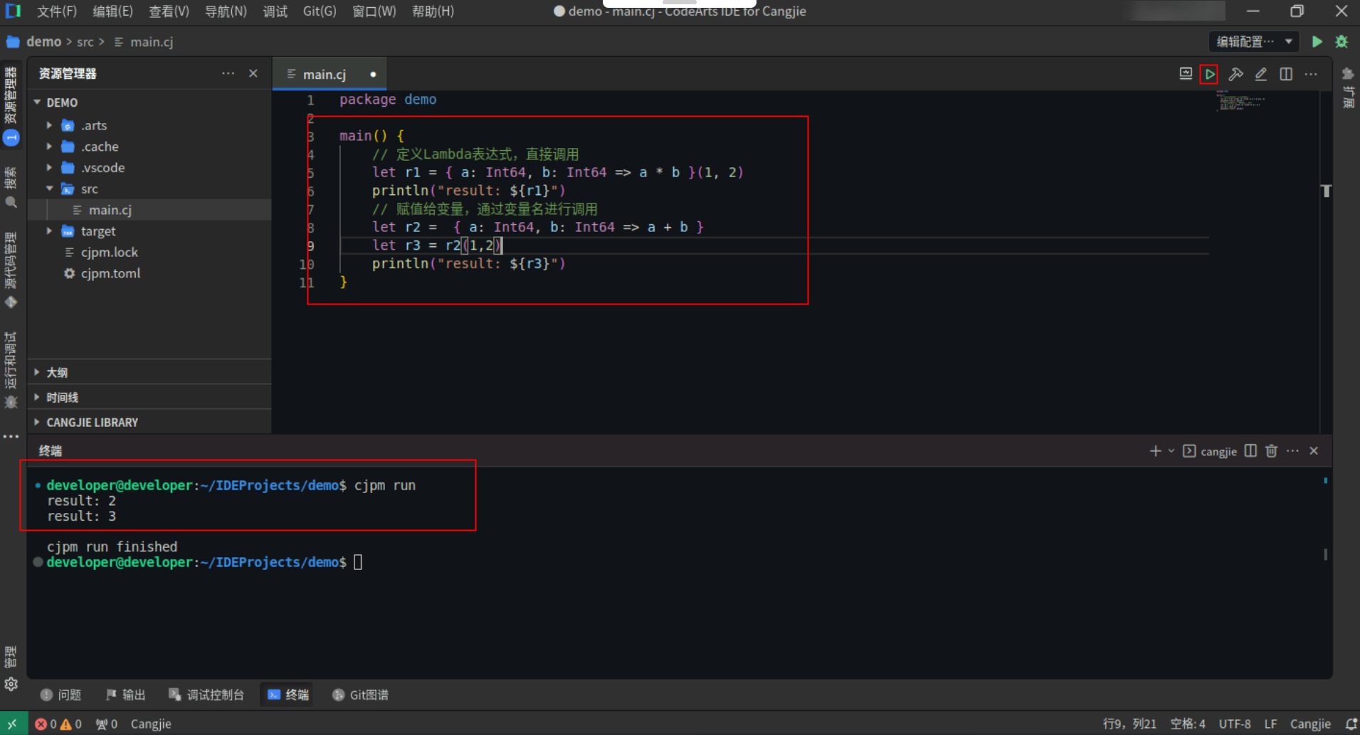The width and height of the screenshot is (1360, 735).
Task: Collapse the DEMO project root
Action: point(37,102)
